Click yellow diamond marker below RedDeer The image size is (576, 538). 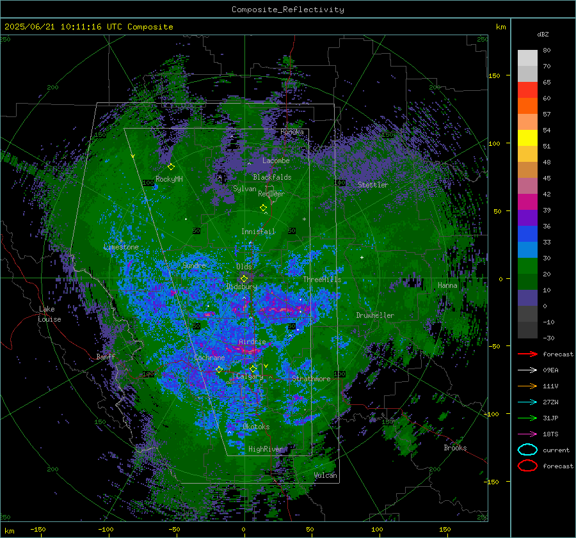[x=263, y=208]
